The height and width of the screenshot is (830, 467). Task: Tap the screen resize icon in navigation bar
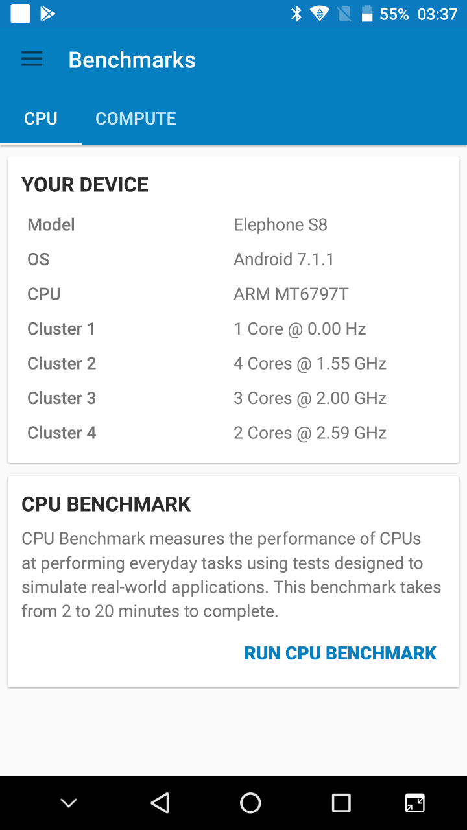415,803
